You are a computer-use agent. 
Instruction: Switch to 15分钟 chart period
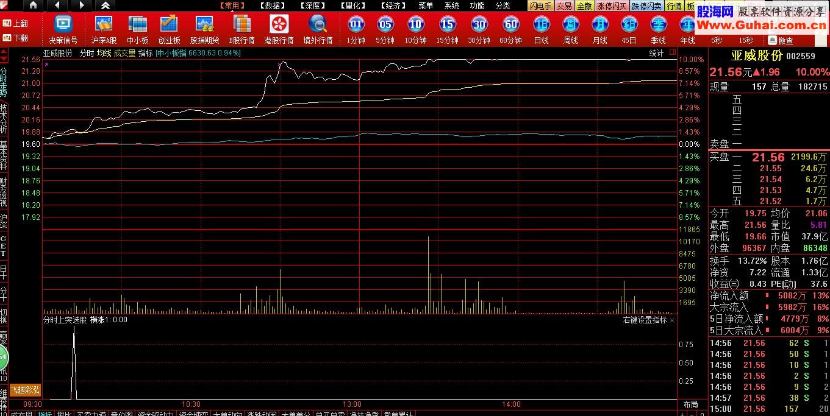[447, 30]
